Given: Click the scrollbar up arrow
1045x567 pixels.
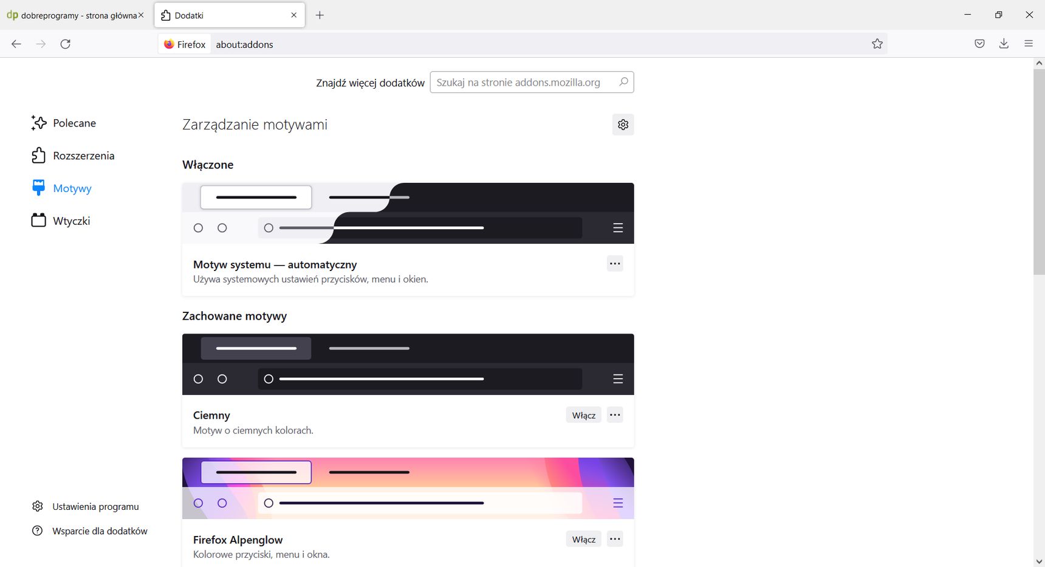Looking at the screenshot, I should point(1039,63).
